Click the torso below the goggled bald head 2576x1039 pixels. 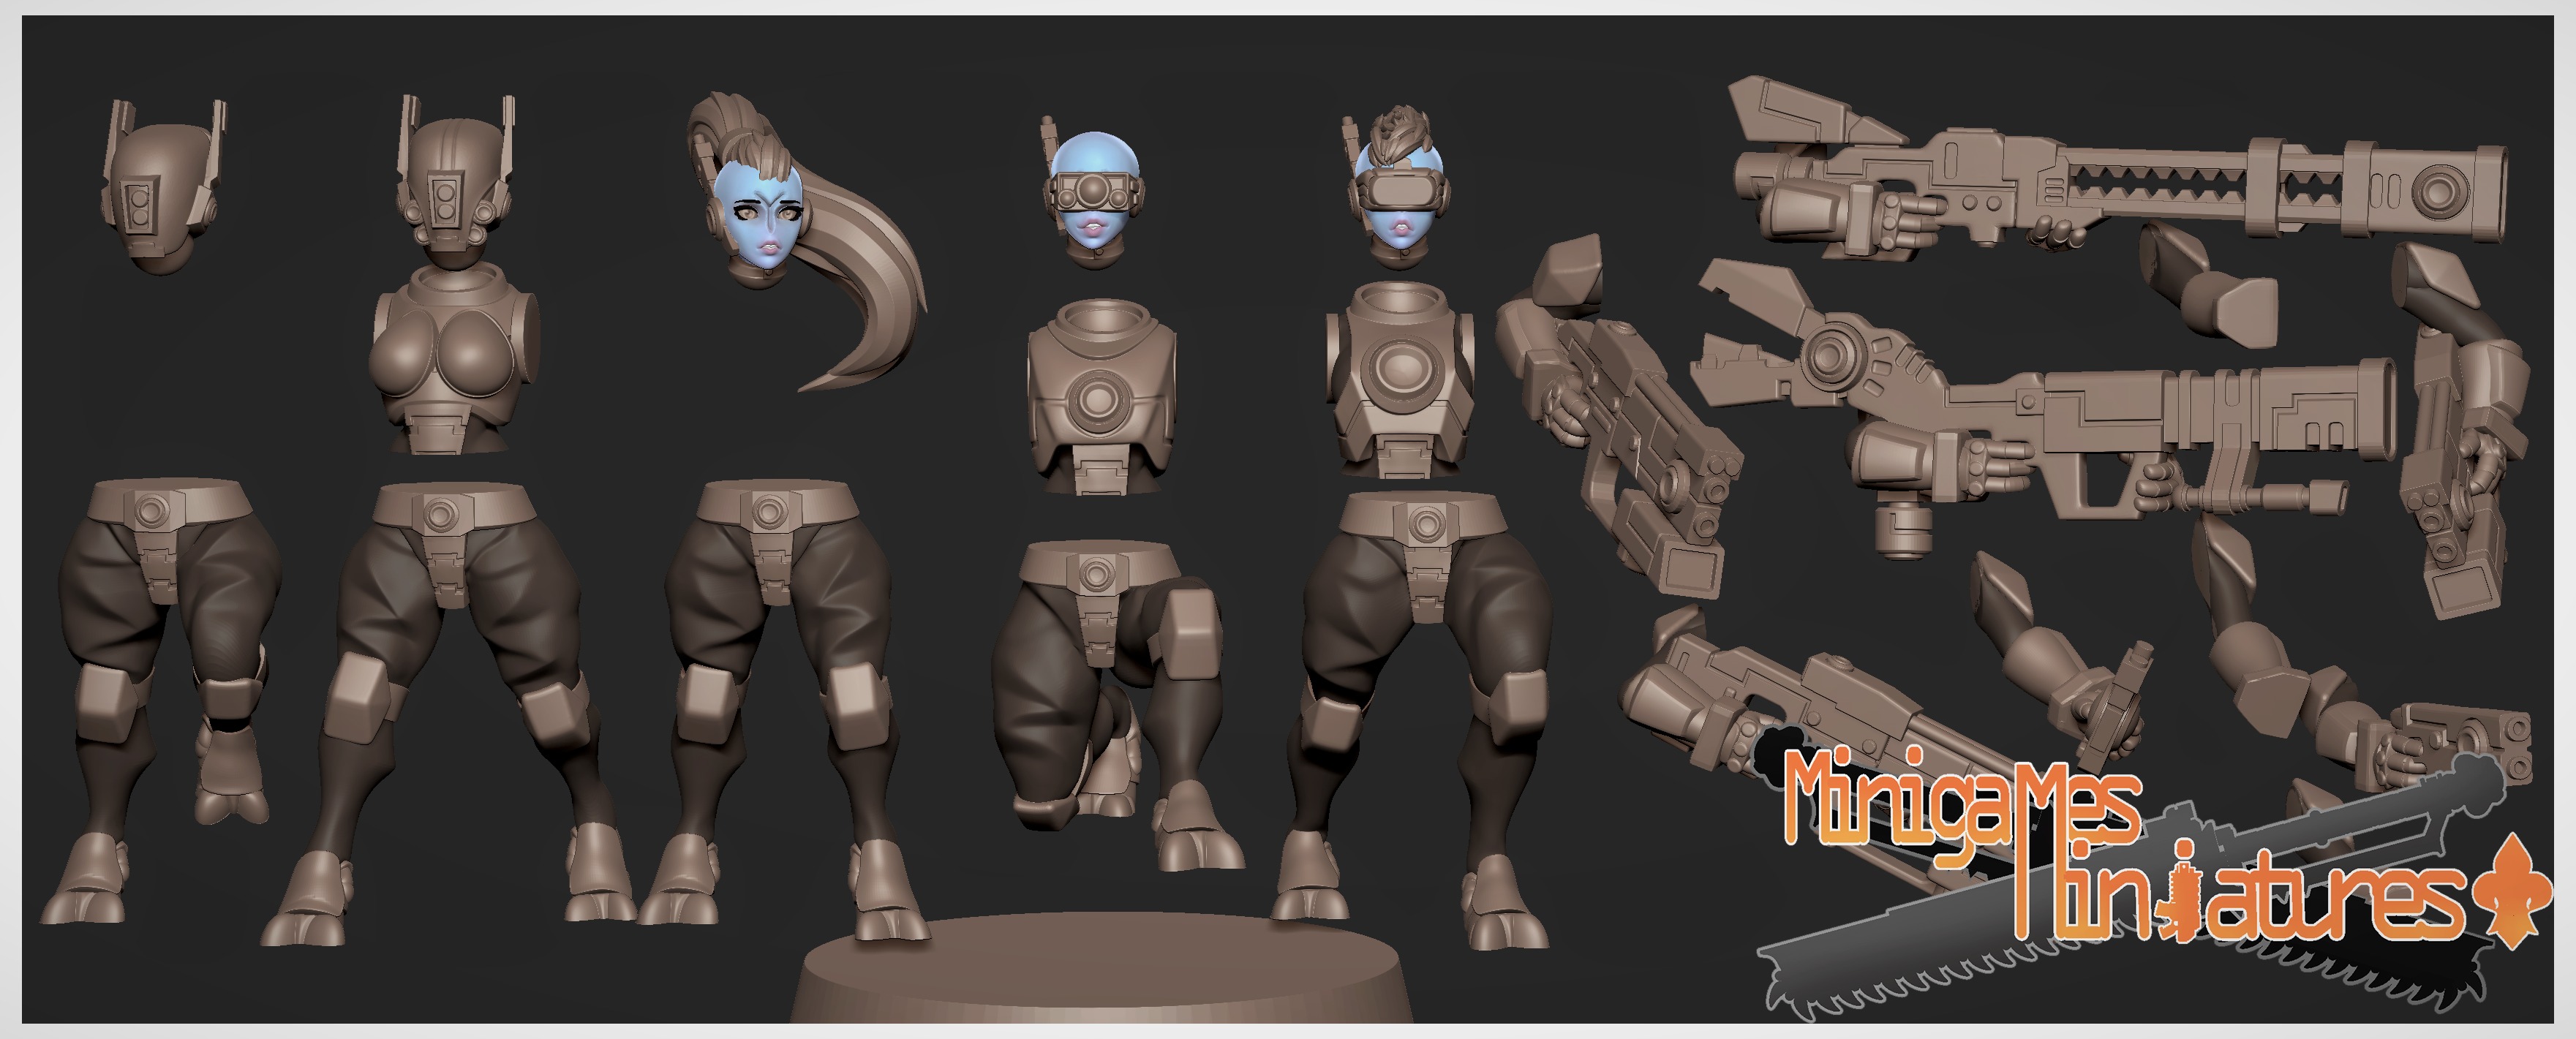tap(1103, 397)
